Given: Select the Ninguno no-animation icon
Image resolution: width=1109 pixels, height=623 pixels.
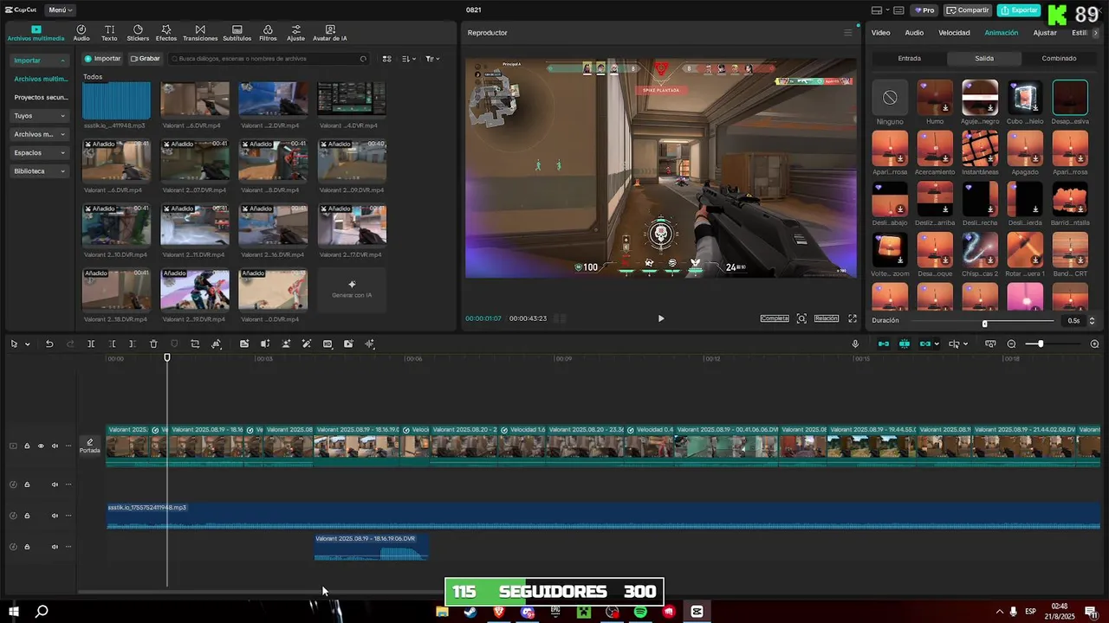Looking at the screenshot, I should 890,98.
